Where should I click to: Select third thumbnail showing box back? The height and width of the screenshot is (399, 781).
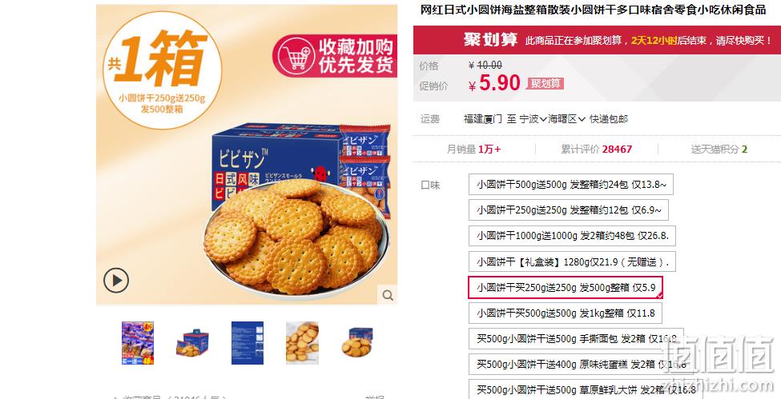[x=248, y=343]
